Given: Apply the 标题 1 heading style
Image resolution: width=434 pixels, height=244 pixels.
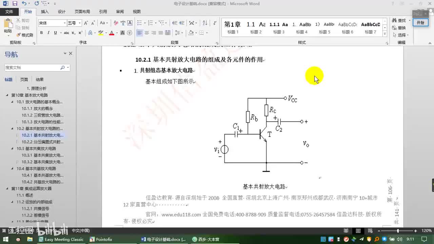Looking at the screenshot, I should coord(233,27).
